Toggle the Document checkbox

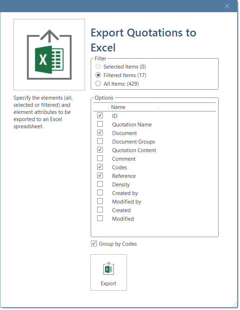100,132
